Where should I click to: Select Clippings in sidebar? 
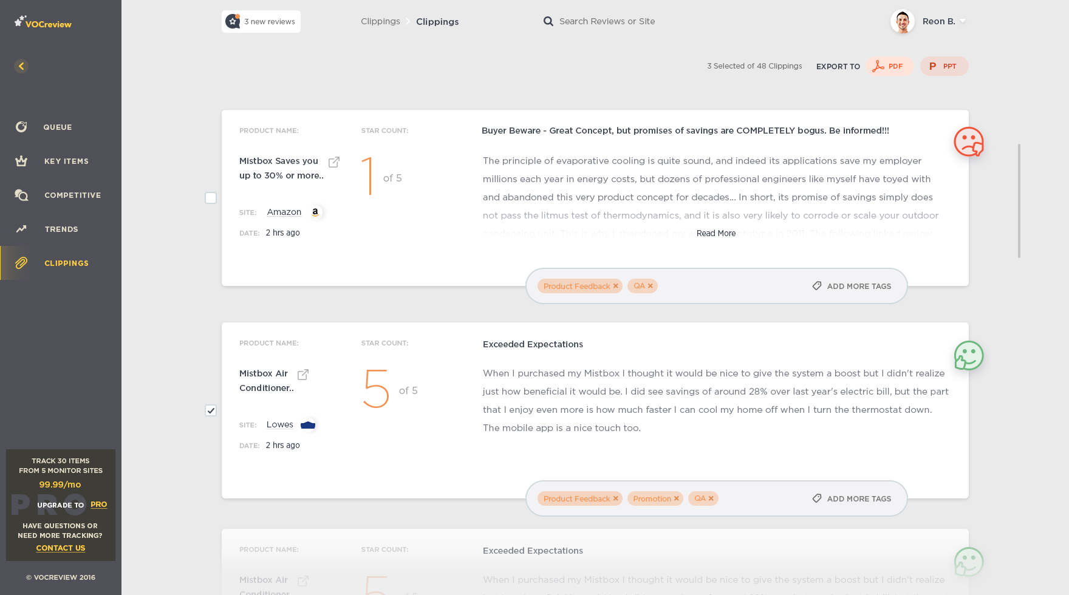coord(61,263)
